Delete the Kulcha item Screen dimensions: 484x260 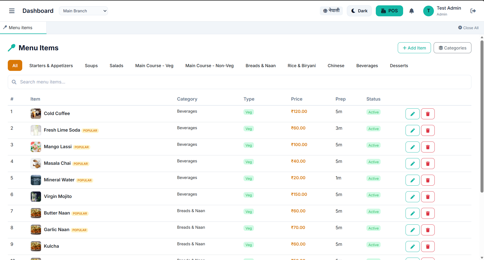click(428, 246)
